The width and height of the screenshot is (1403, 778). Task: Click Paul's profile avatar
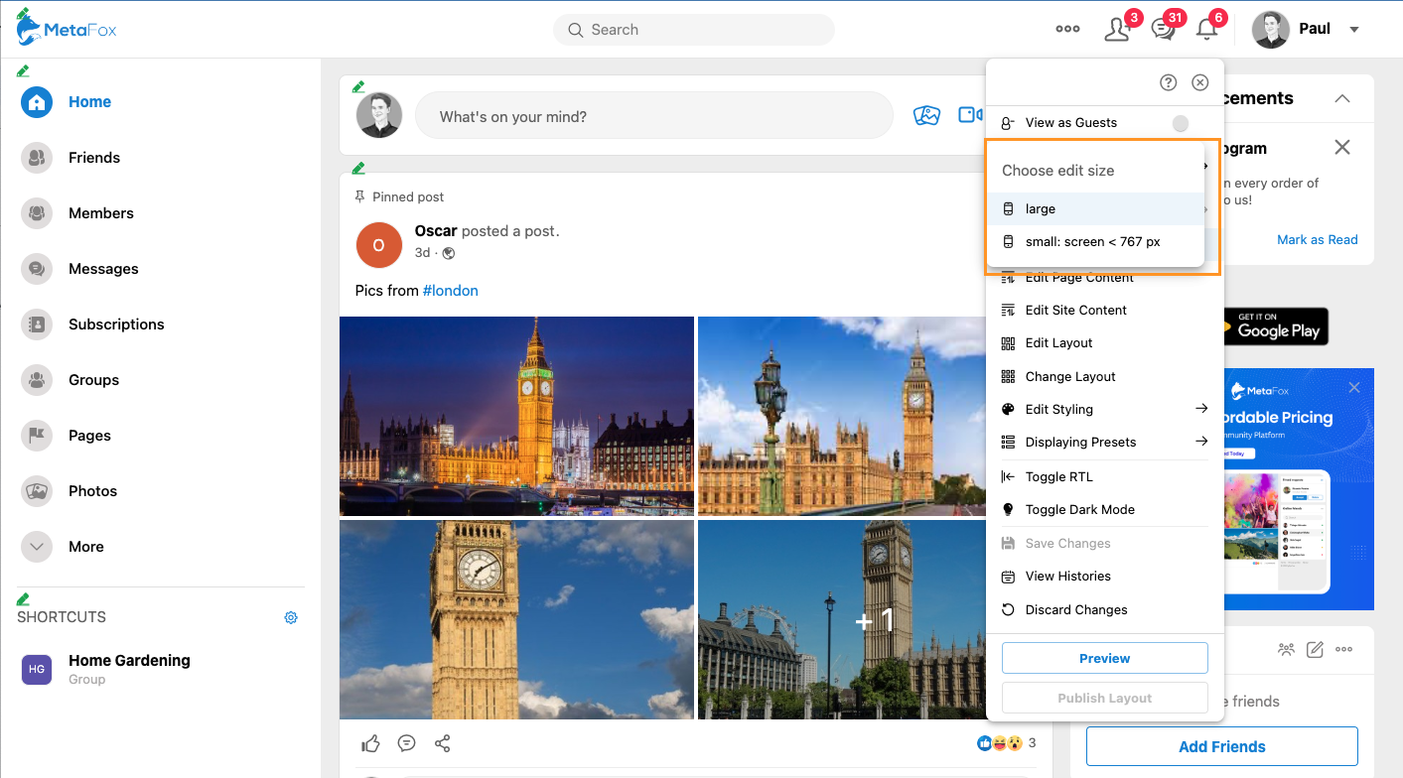pyautogui.click(x=1270, y=29)
